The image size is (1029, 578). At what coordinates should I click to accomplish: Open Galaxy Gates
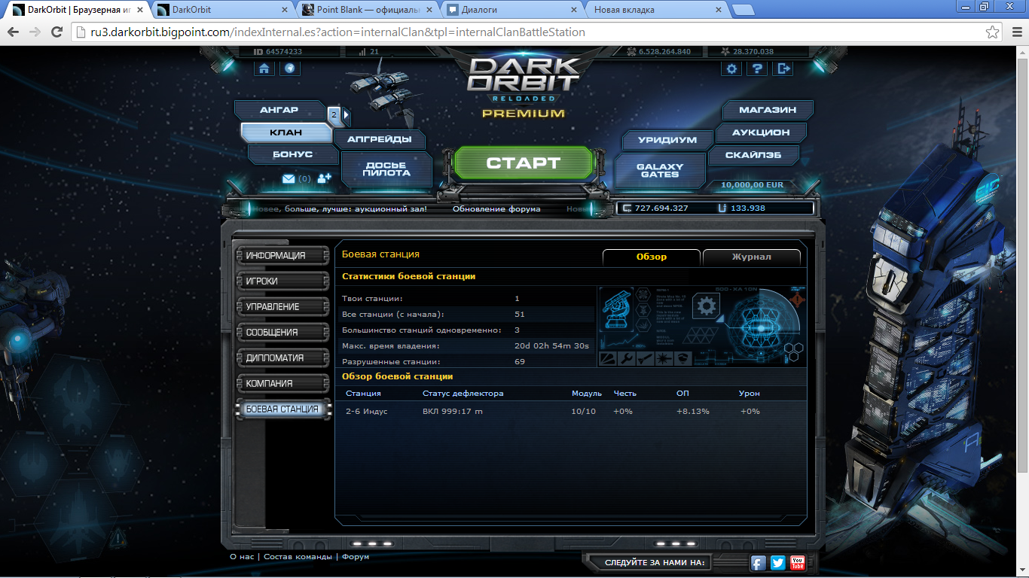pyautogui.click(x=660, y=170)
